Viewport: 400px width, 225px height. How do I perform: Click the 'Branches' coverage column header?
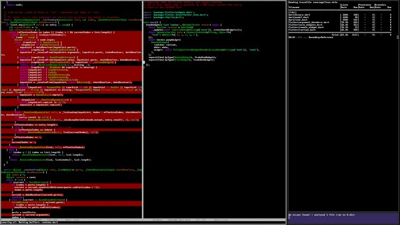pyautogui.click(x=381, y=5)
